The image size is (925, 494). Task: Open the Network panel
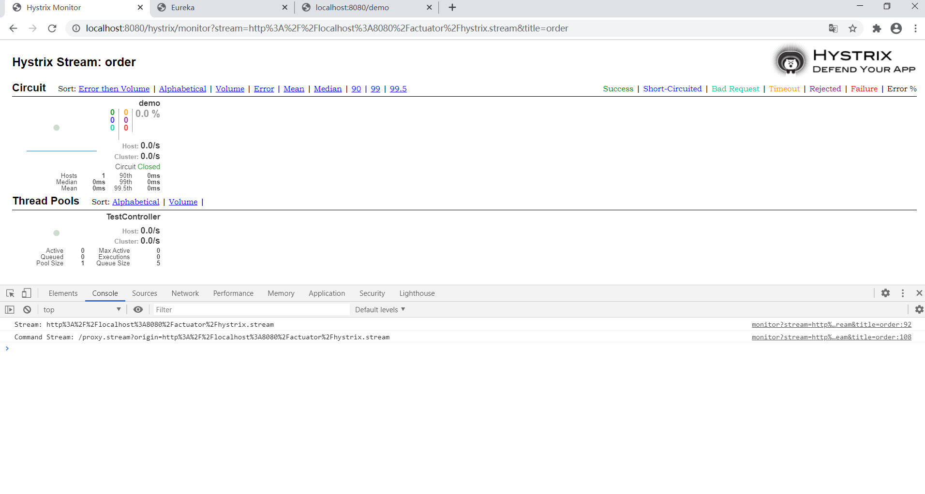click(185, 293)
